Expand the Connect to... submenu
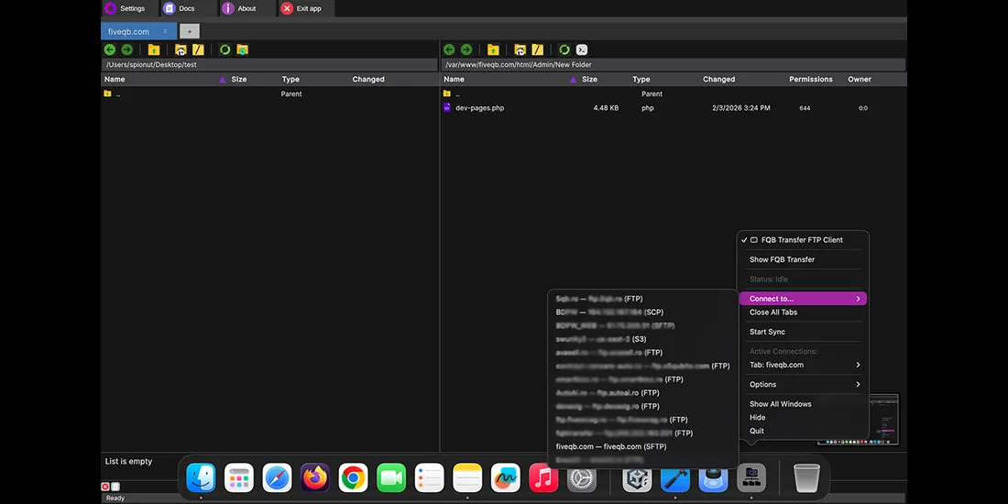This screenshot has height=504, width=1008. coord(803,299)
